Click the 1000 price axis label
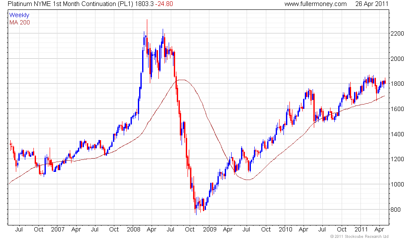Viewport: 411px width, 240px height. (397, 184)
